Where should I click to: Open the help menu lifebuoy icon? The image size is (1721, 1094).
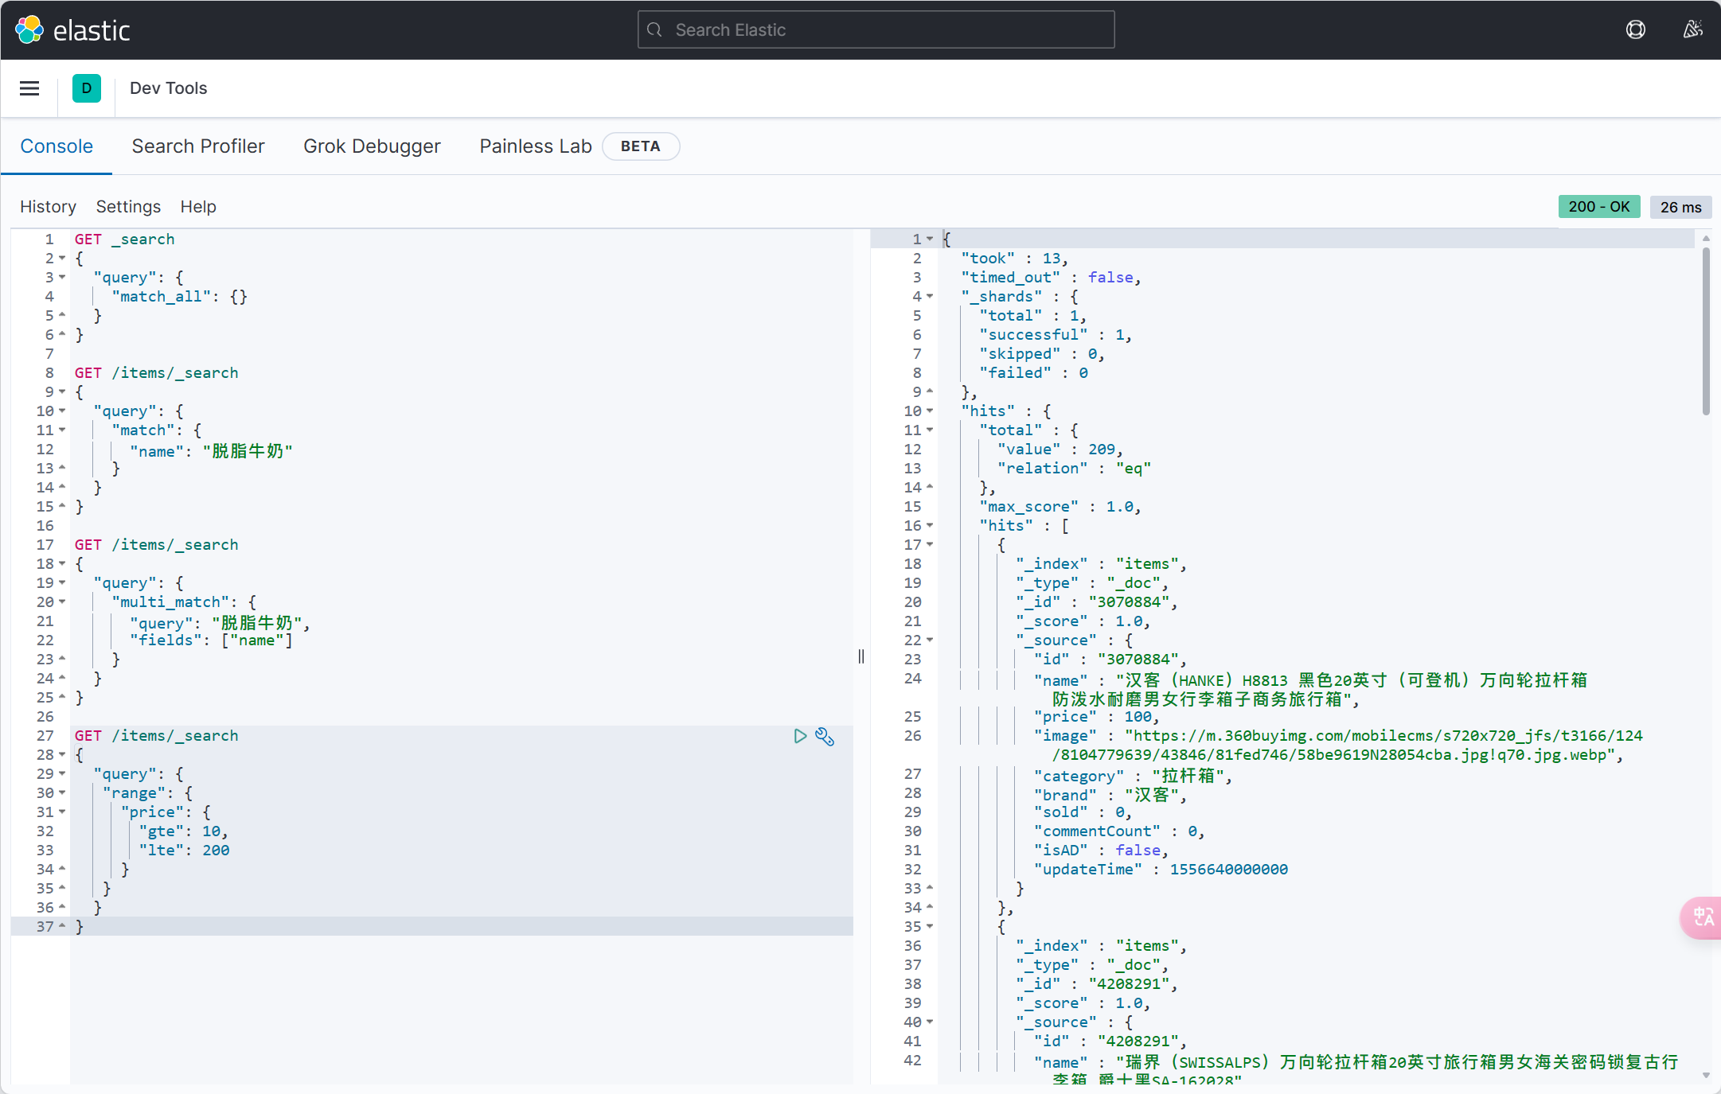[x=1635, y=30]
